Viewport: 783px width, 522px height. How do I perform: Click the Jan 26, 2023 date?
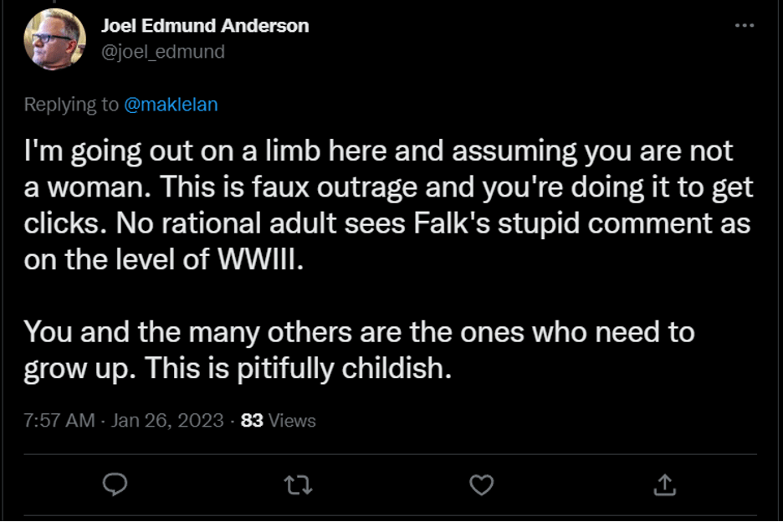(167, 420)
